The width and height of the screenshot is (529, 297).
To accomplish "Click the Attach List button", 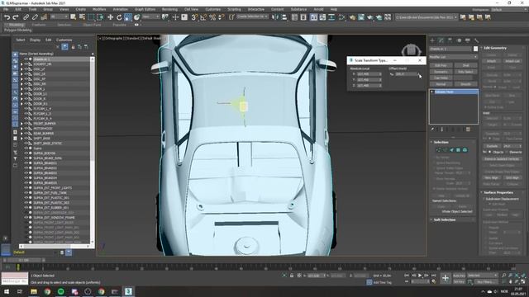I will click(x=512, y=61).
